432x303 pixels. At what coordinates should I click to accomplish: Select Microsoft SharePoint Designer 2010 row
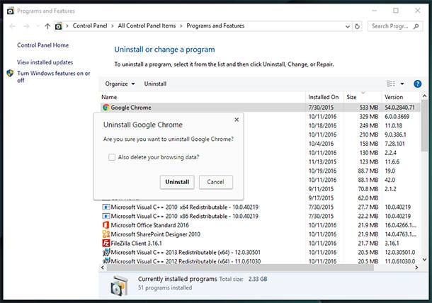261,234
